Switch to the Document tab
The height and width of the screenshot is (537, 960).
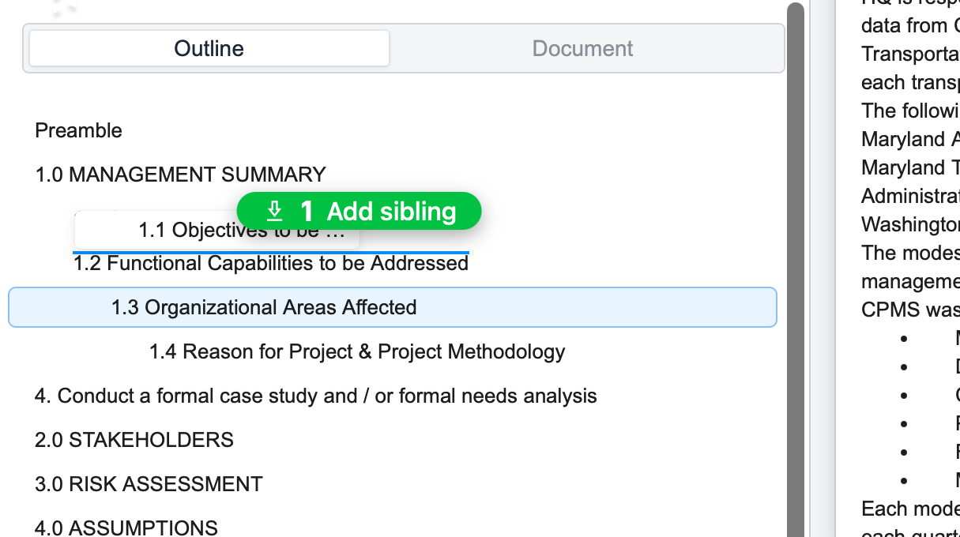tap(583, 48)
